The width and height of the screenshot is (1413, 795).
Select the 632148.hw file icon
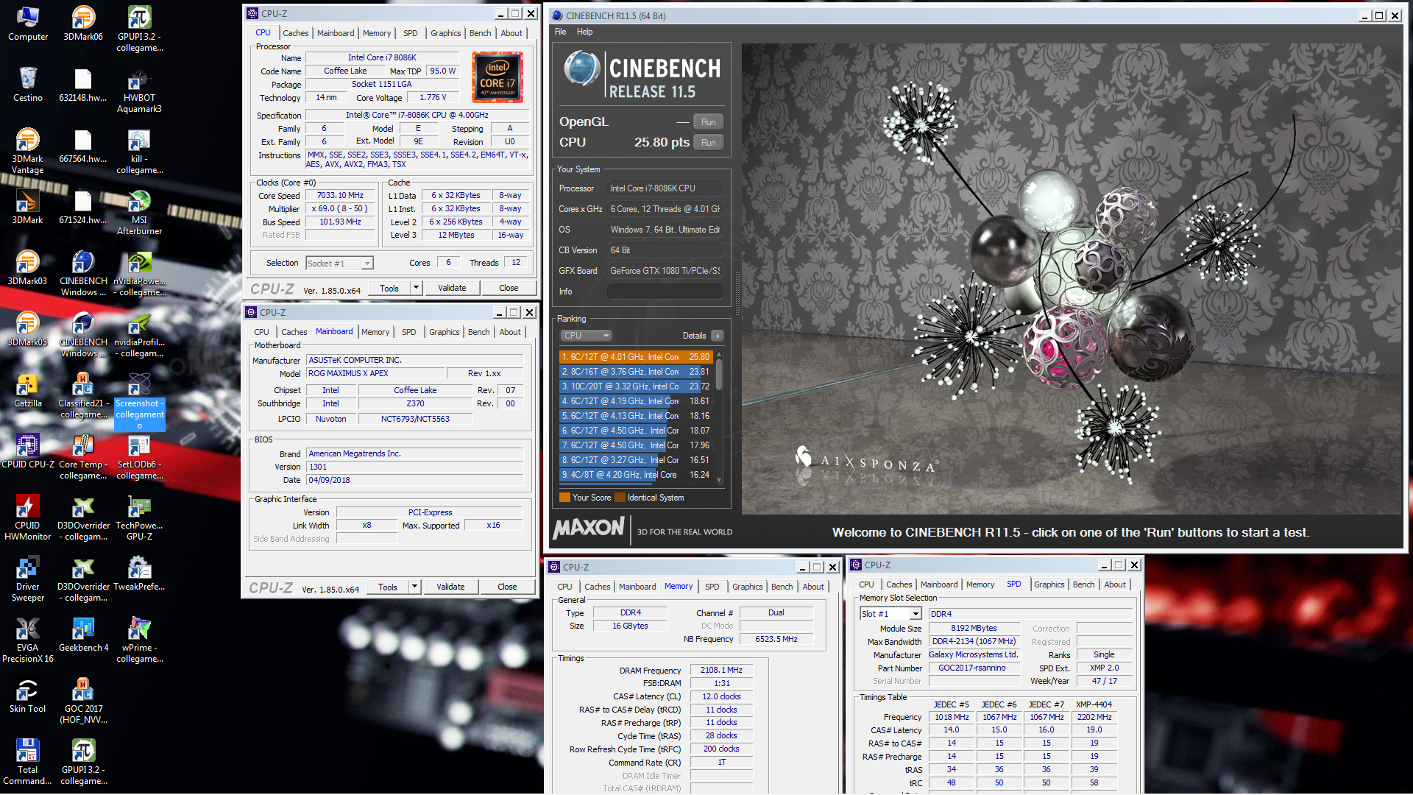[83, 85]
